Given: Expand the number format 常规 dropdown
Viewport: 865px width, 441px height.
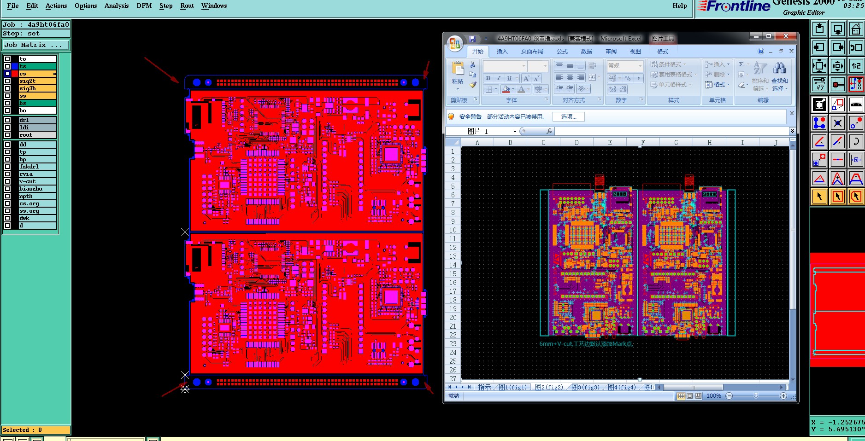Looking at the screenshot, I should click(640, 66).
